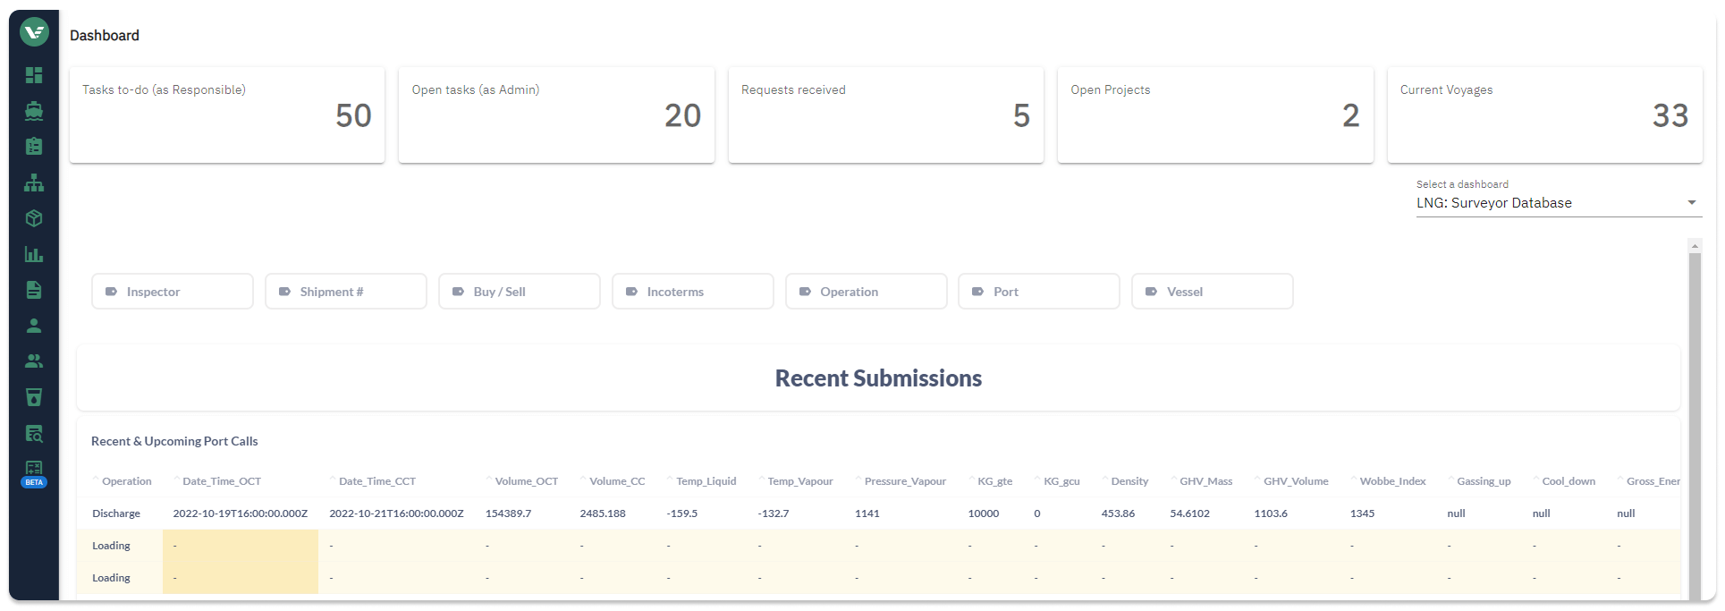Open the people group icon in sidebar
Viewport: 1725px width, 611px height.
click(34, 361)
